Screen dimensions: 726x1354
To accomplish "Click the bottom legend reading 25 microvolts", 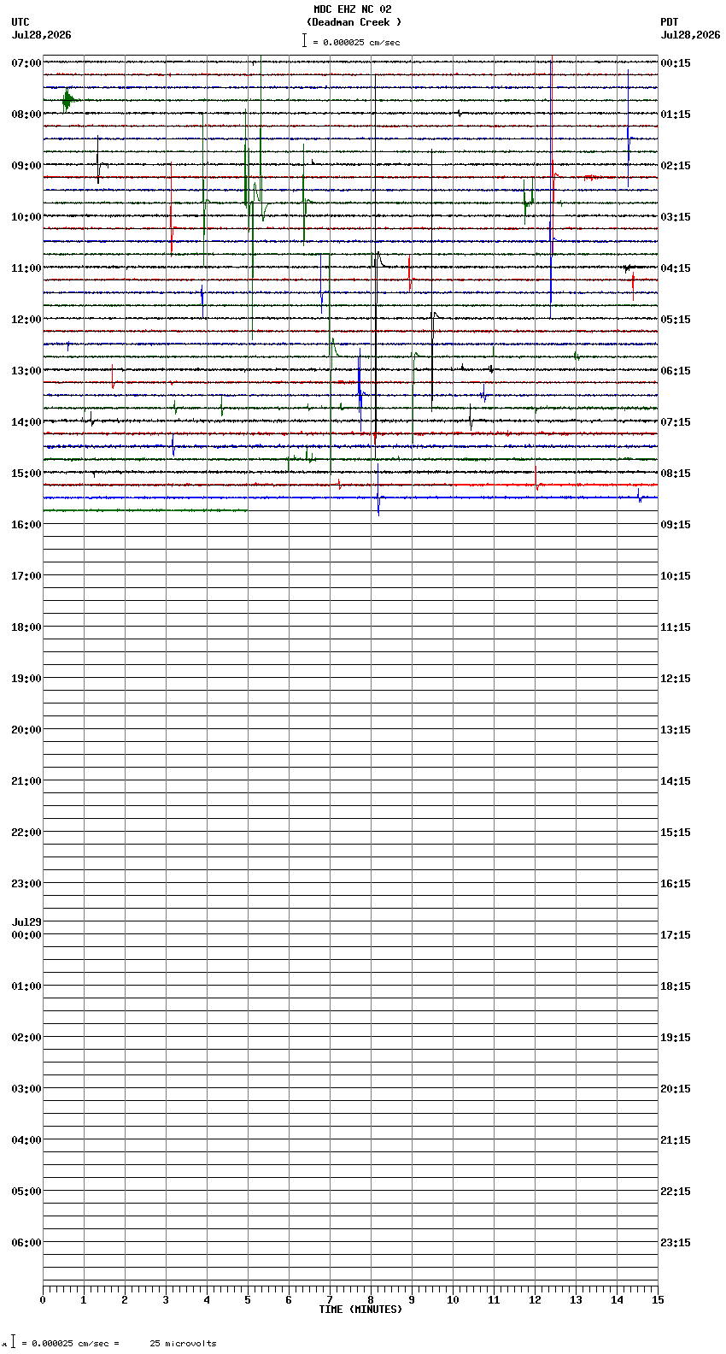I will pyautogui.click(x=183, y=1344).
